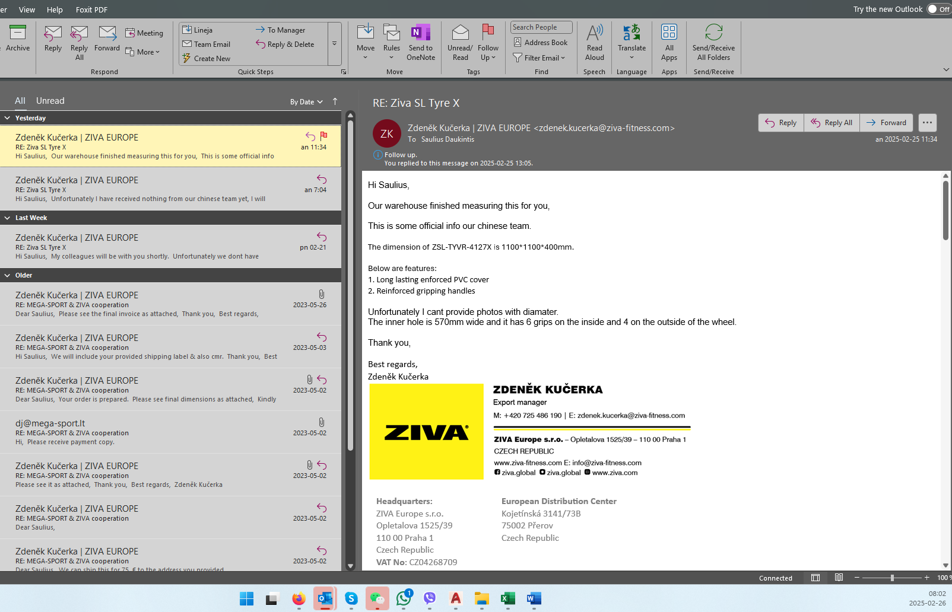Open Address Book

point(541,43)
